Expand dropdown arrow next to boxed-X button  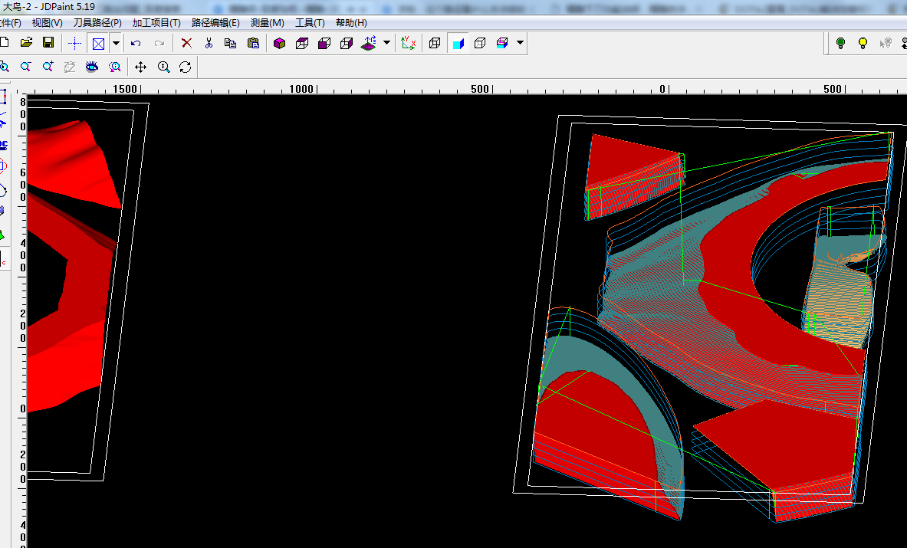[116, 44]
